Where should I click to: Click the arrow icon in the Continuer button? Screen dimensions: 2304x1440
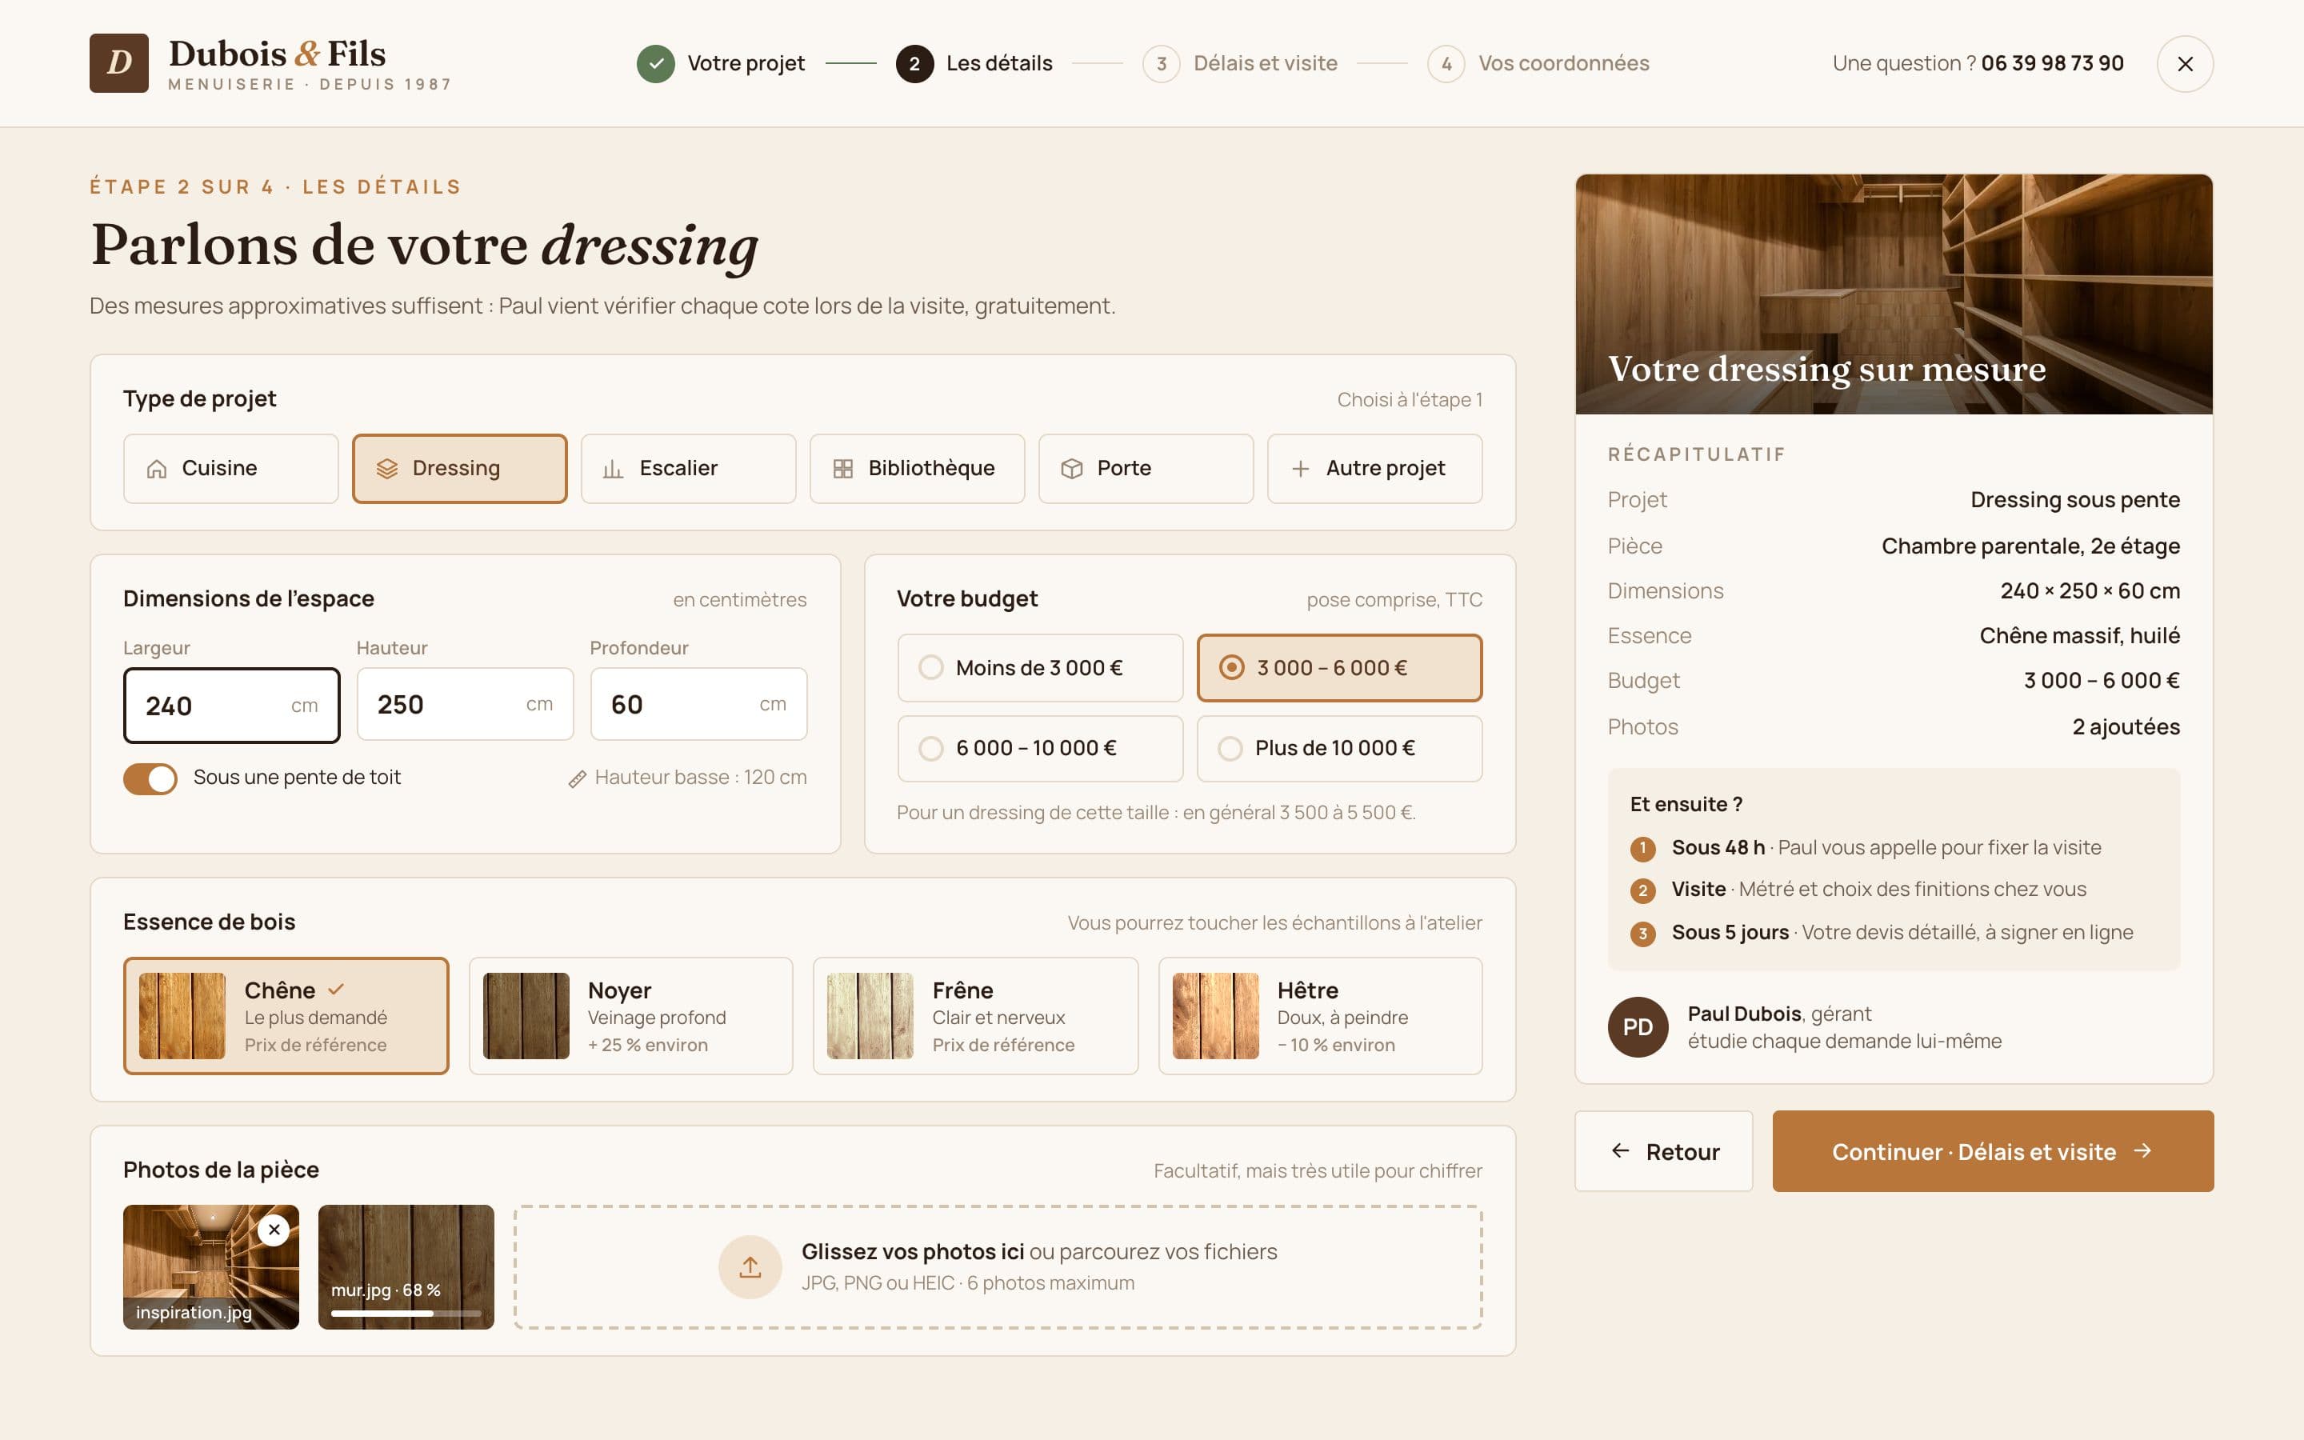(2142, 1150)
